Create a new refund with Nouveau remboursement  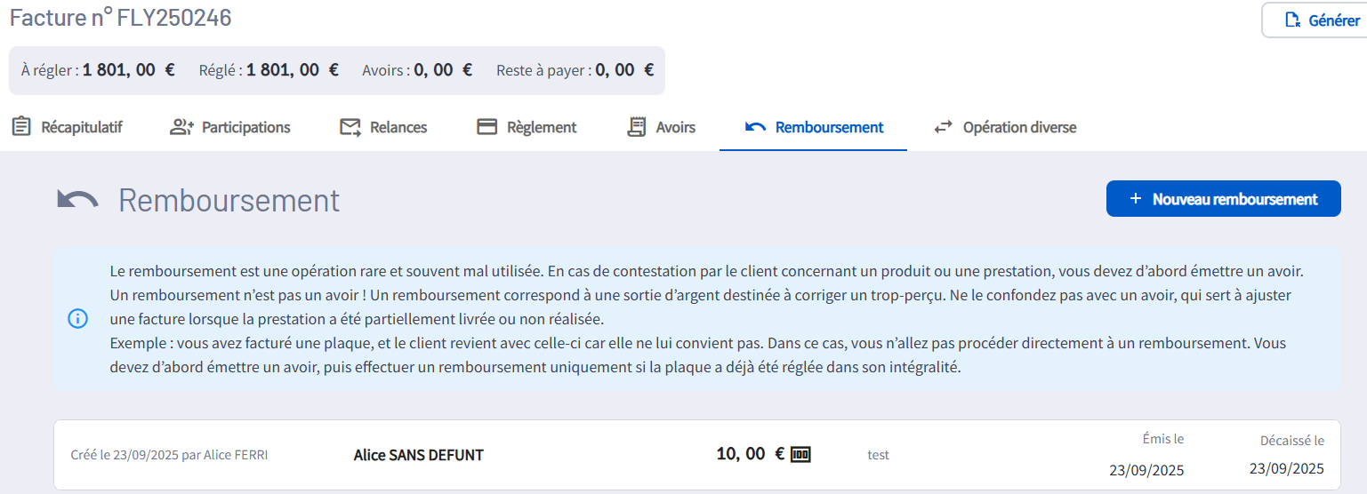point(1223,199)
